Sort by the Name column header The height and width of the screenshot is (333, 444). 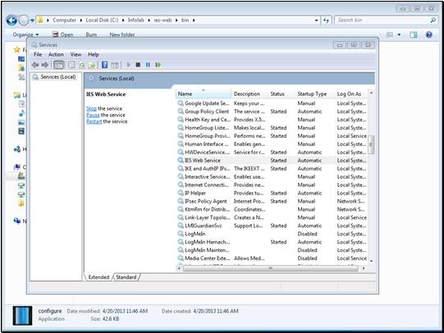[x=204, y=94]
